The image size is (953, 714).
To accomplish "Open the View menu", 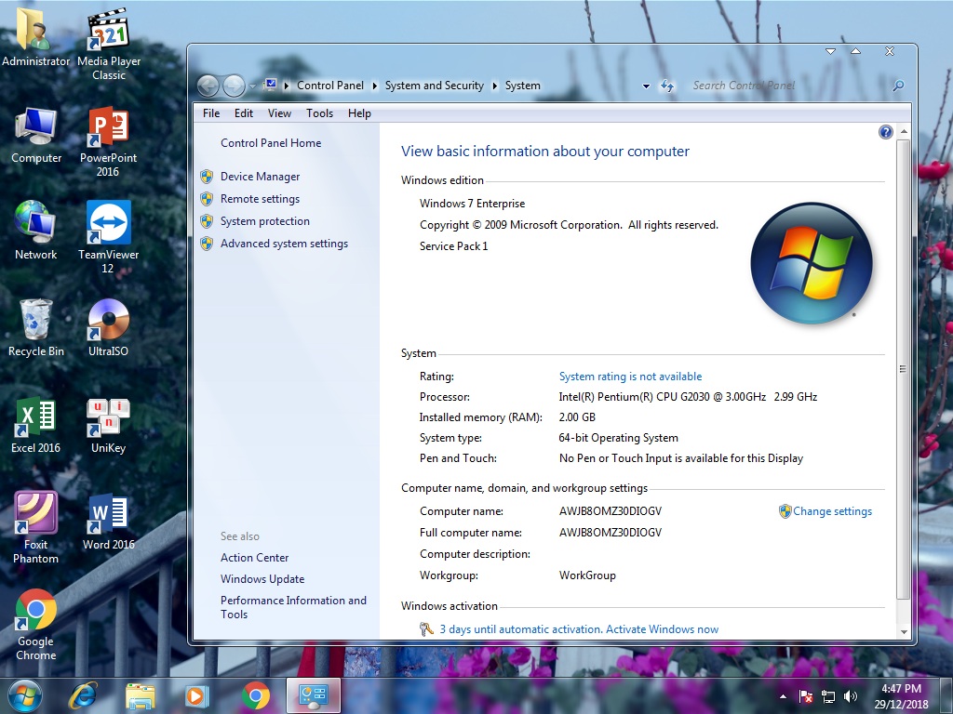I will [279, 112].
